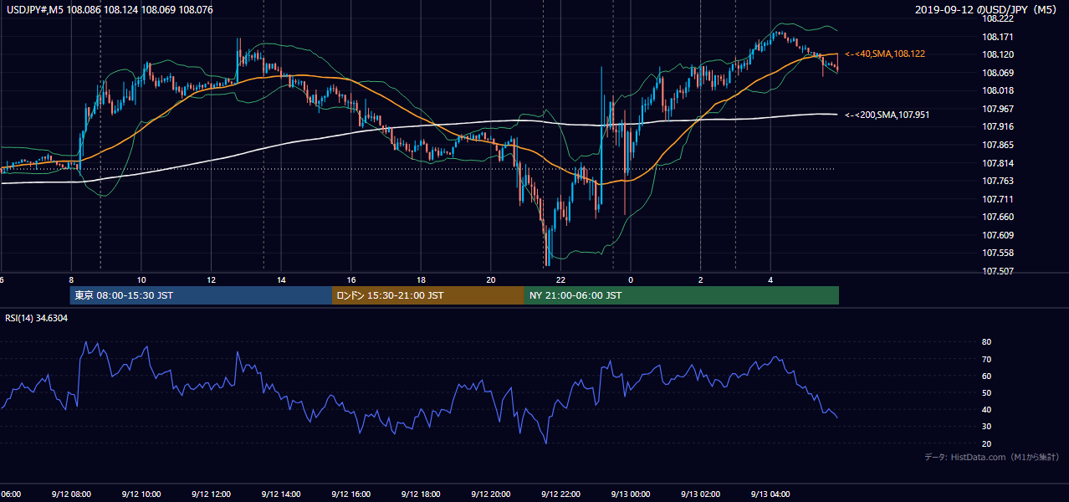Screen dimensions: 1069x502
Task: Click RSI scale level 30
Action: point(987,427)
